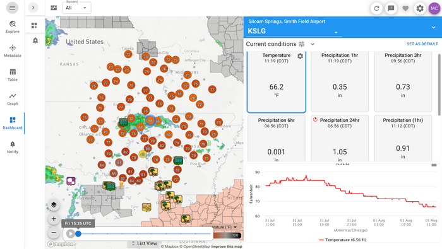
Task: Open the settings gear in top bar
Action: pos(420,8)
